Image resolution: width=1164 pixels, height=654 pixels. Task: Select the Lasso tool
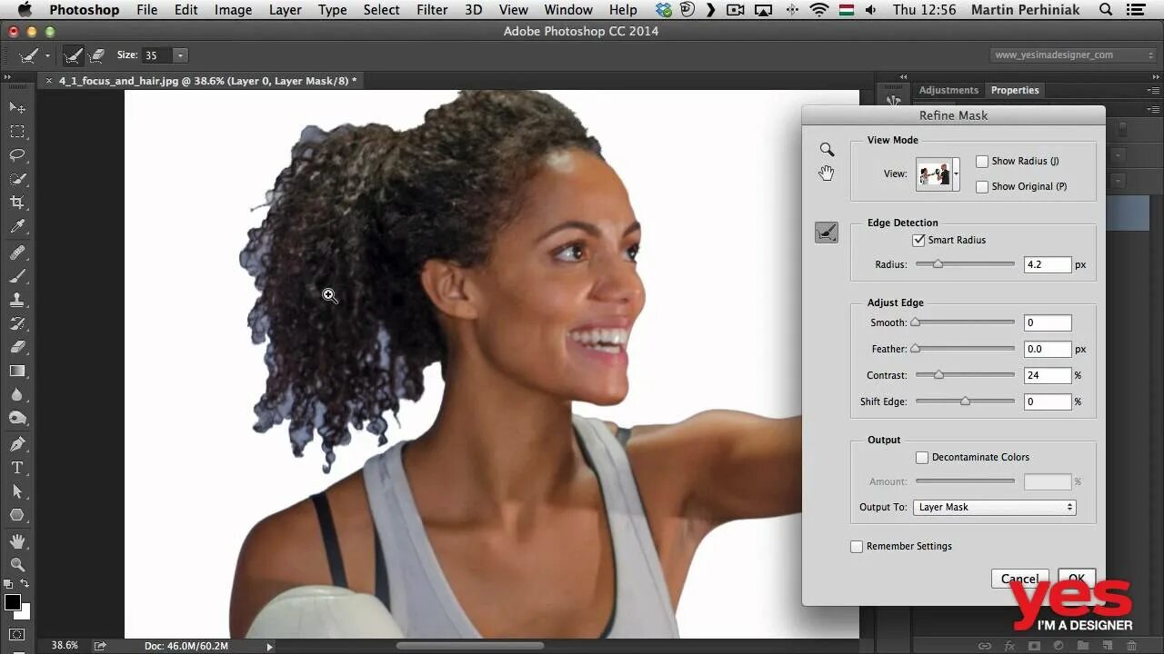(x=17, y=155)
